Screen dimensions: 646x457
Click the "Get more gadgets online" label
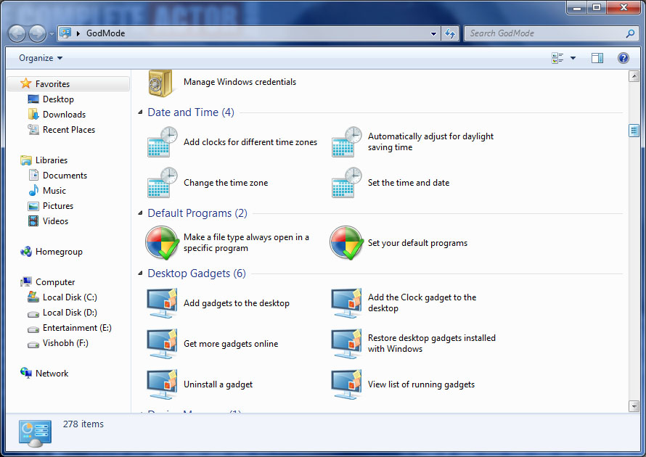pyautogui.click(x=231, y=344)
